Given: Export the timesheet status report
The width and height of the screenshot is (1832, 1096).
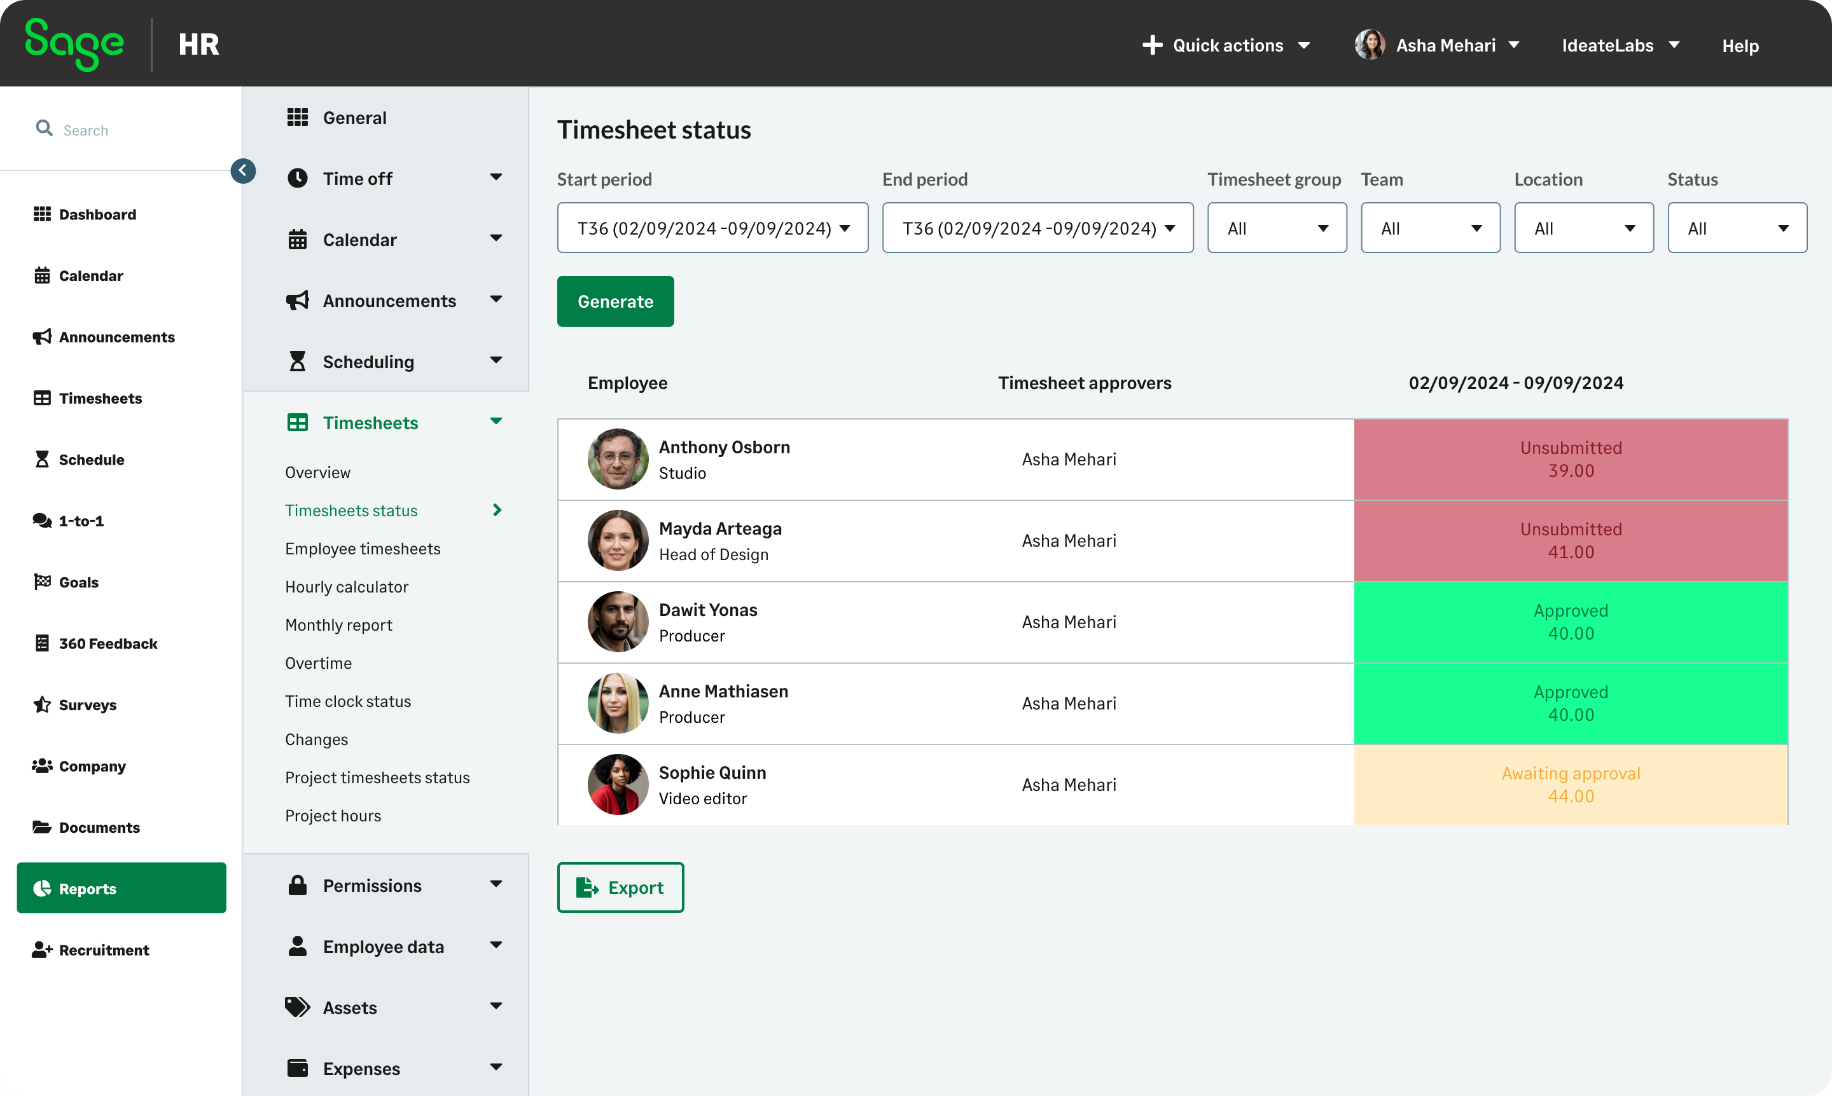Looking at the screenshot, I should click(x=620, y=887).
